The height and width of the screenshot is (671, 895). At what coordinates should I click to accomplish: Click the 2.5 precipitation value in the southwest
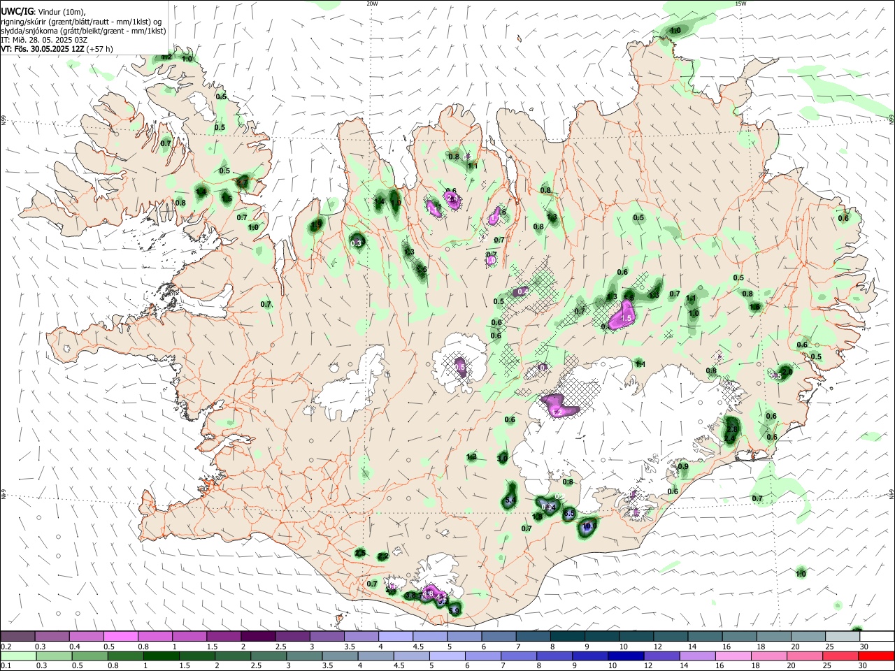click(360, 553)
